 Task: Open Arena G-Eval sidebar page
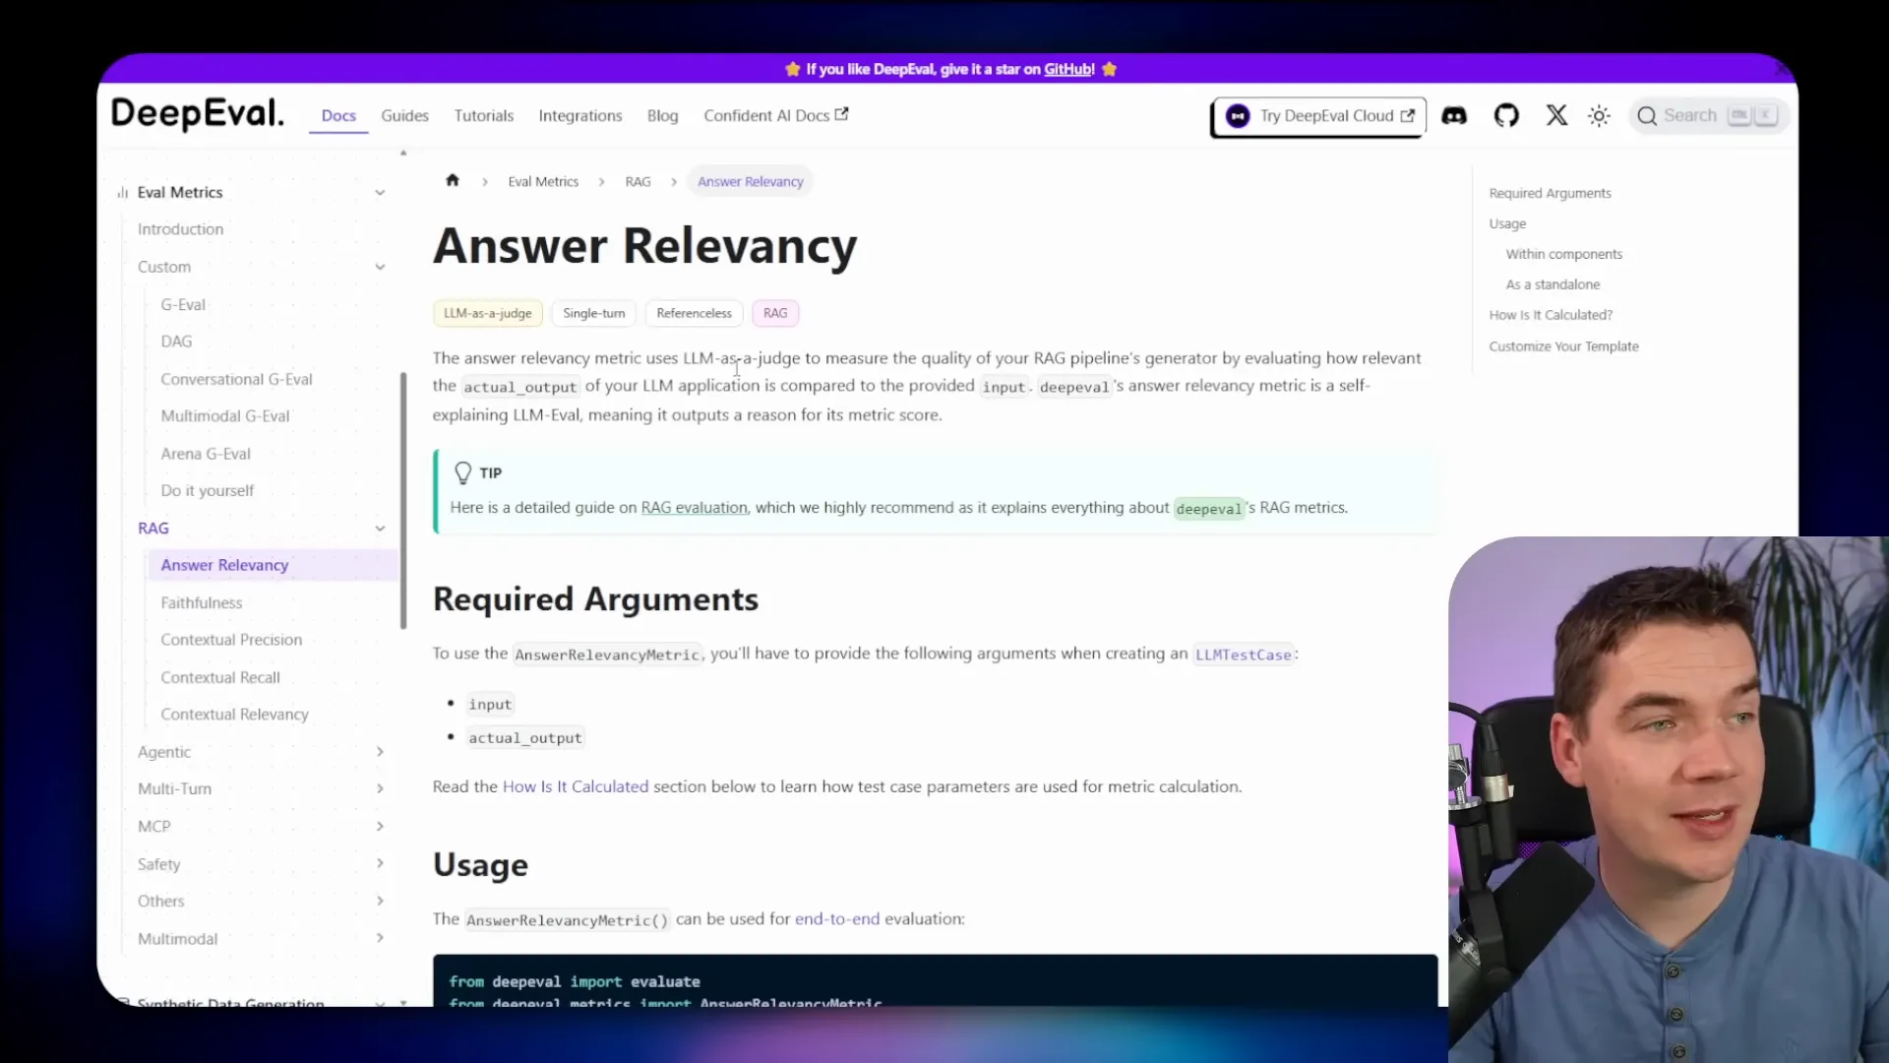[206, 454]
